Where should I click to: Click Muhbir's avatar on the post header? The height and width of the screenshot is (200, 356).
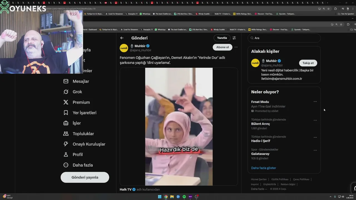[x=124, y=48]
